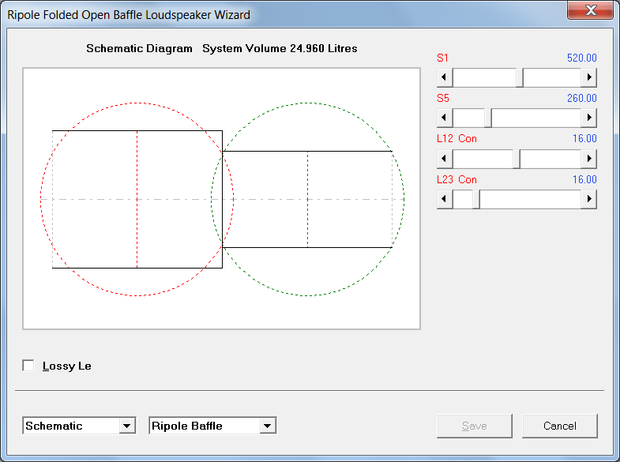Image resolution: width=620 pixels, height=462 pixels.
Task: Close the Ripole Wizard window
Action: pos(591,10)
